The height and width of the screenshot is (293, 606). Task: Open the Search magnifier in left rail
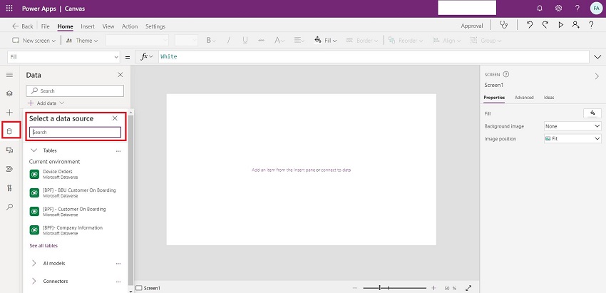tap(10, 207)
